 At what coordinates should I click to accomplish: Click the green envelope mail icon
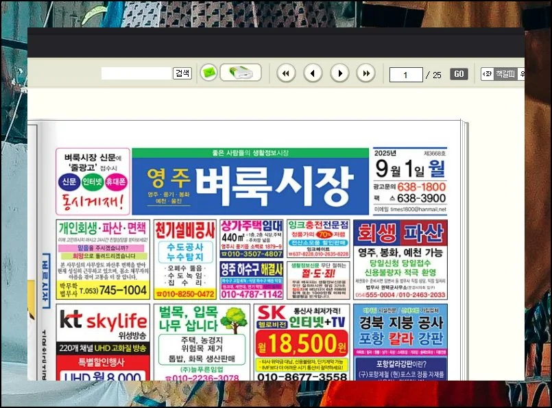coord(208,73)
